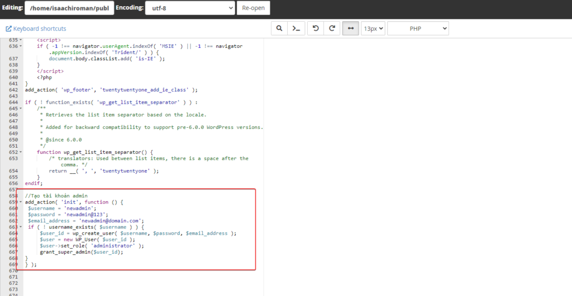Click 'wp_create_user' on line 664
Image resolution: width=572 pixels, height=296 pixels.
click(93, 234)
